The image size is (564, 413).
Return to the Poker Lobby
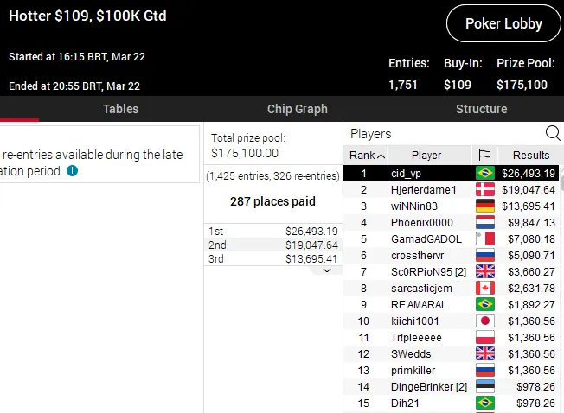click(503, 23)
